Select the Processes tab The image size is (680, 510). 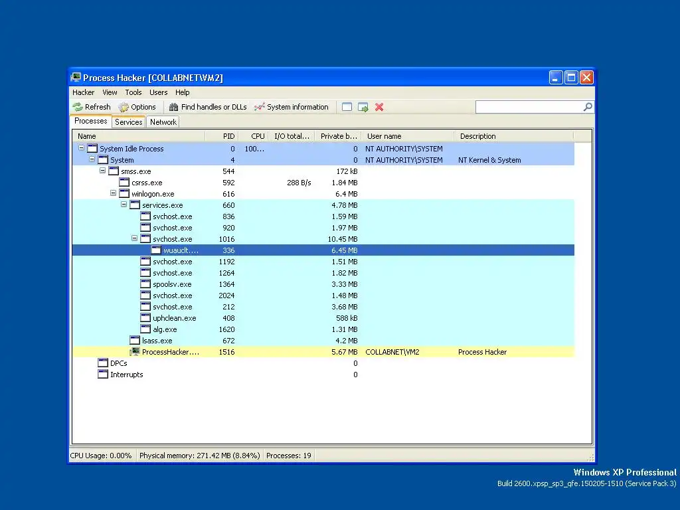pos(90,121)
